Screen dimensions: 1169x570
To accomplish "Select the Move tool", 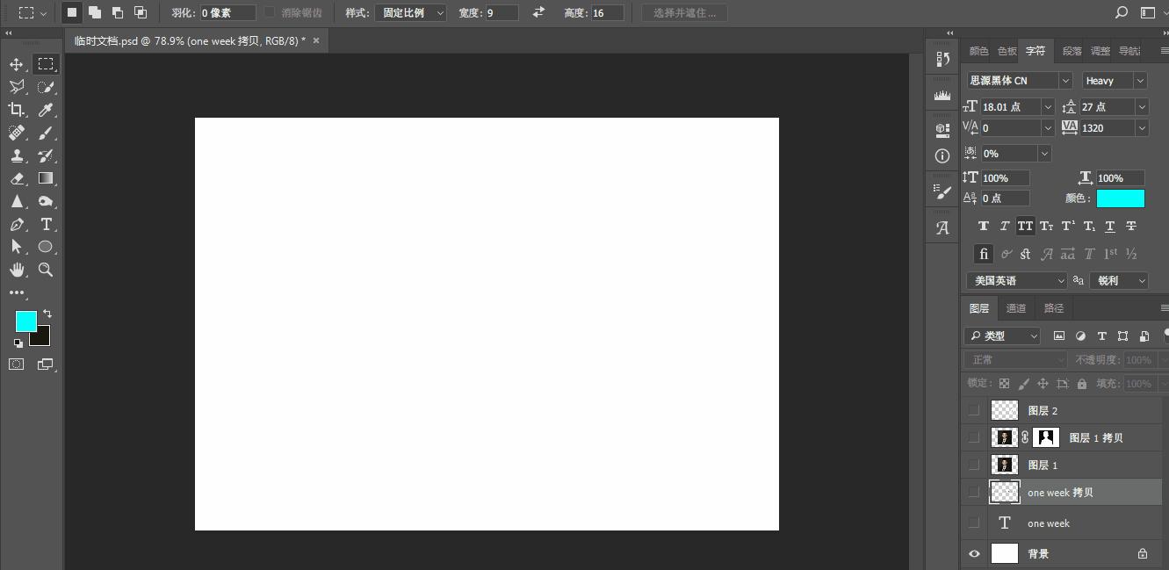I will [x=16, y=64].
